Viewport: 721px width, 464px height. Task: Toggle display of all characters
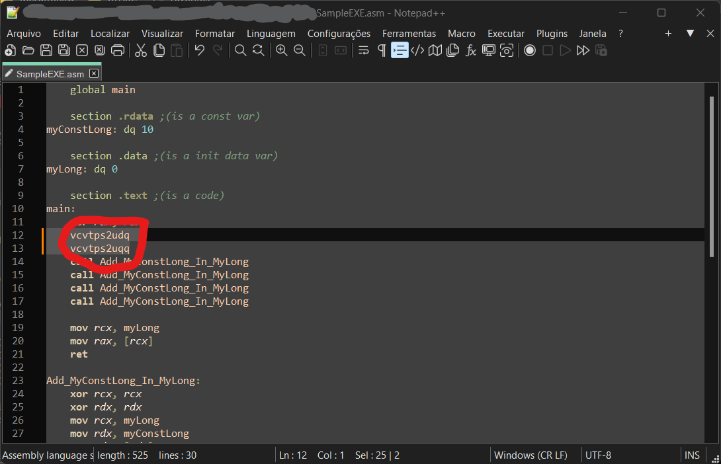click(x=382, y=50)
